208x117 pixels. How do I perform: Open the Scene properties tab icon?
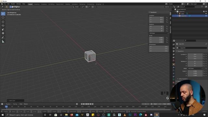(x=174, y=58)
